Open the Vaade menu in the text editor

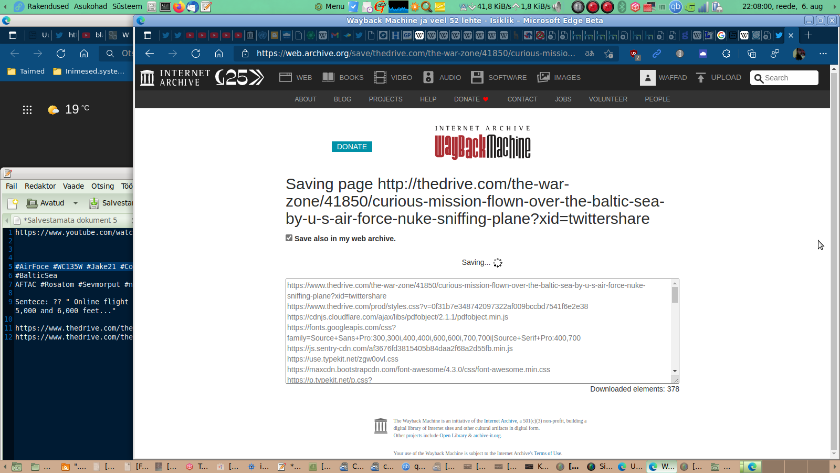coord(73,186)
